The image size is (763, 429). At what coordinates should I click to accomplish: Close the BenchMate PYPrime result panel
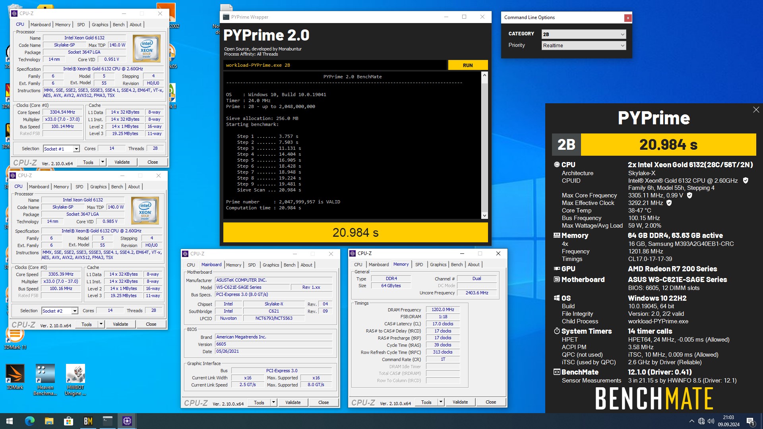(756, 110)
